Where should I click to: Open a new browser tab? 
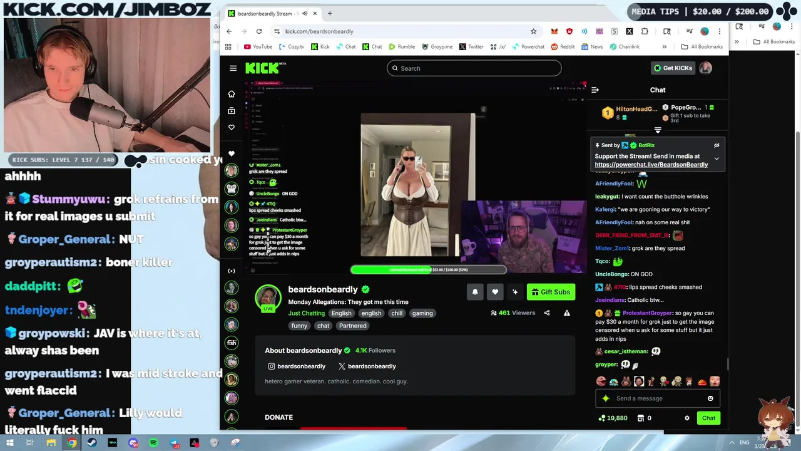coord(330,13)
